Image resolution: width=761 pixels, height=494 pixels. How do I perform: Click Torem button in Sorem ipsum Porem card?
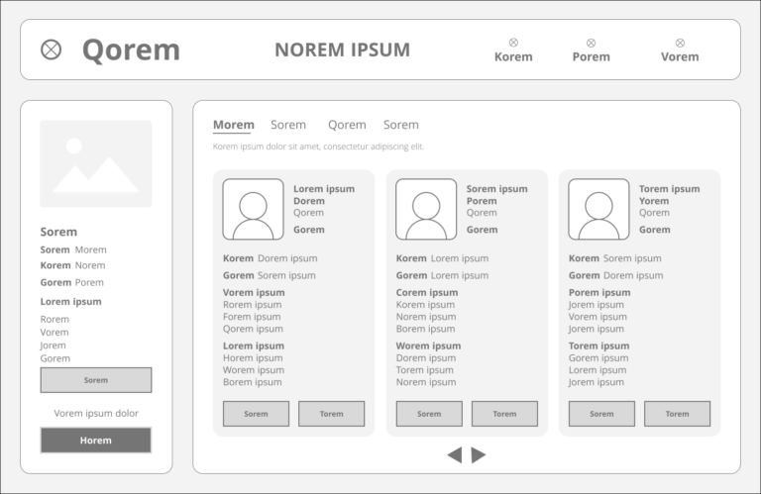pos(504,414)
